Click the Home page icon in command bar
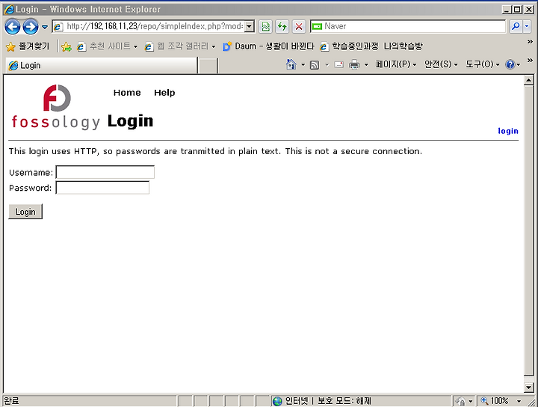This screenshot has height=407, width=538. point(291,64)
